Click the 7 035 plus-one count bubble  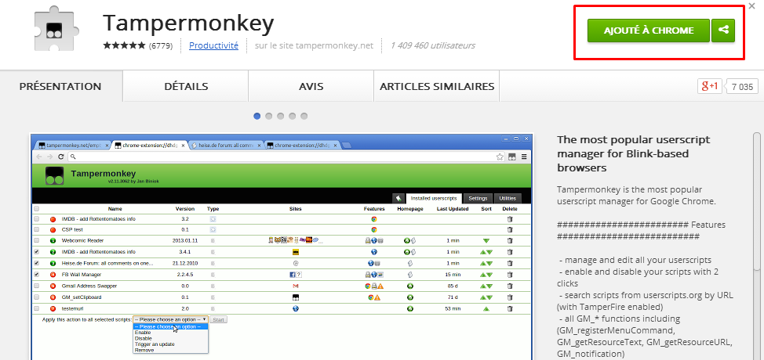[741, 86]
